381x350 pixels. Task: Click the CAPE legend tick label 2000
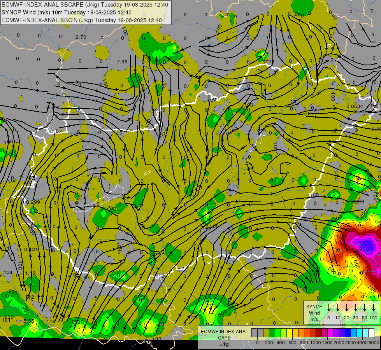(339, 343)
